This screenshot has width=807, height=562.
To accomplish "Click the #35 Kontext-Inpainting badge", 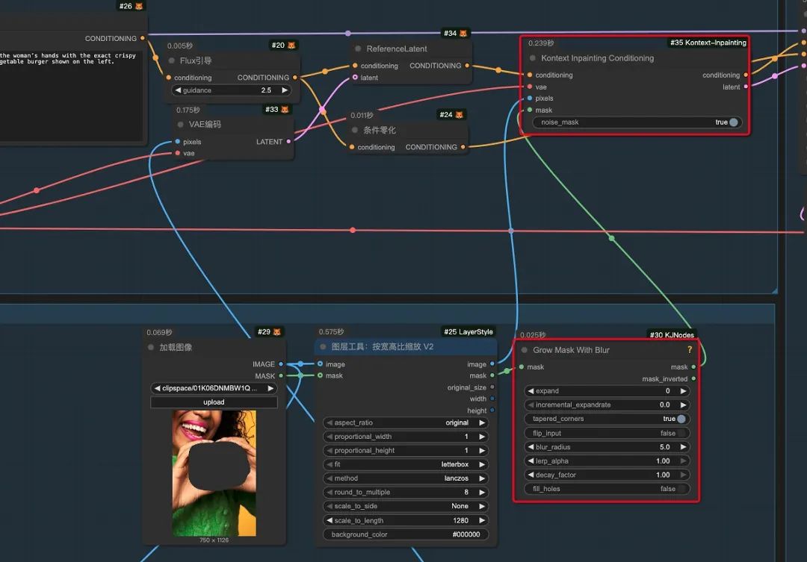I will click(x=708, y=43).
